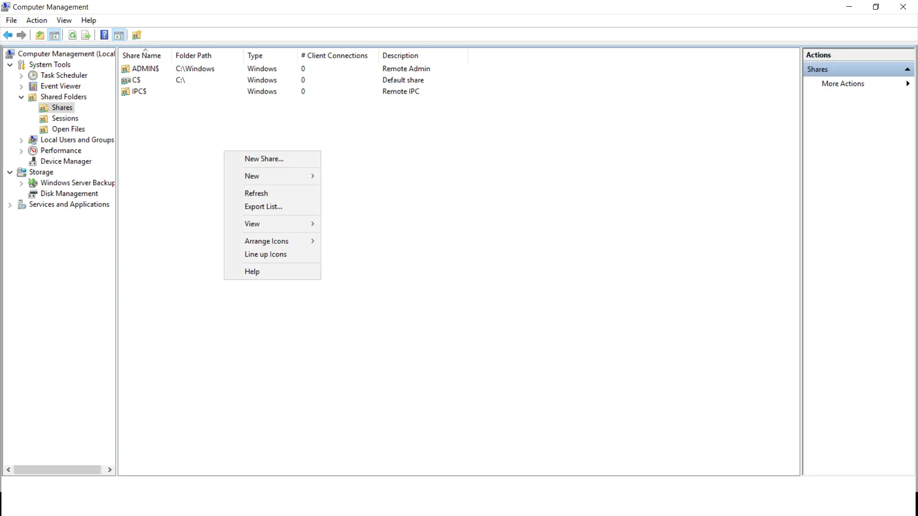Open the Help menu in menu bar
This screenshot has width=918, height=516.
pos(88,20)
